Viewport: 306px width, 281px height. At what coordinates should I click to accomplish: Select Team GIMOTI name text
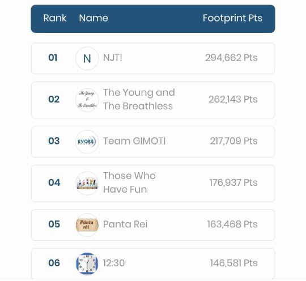(x=134, y=141)
